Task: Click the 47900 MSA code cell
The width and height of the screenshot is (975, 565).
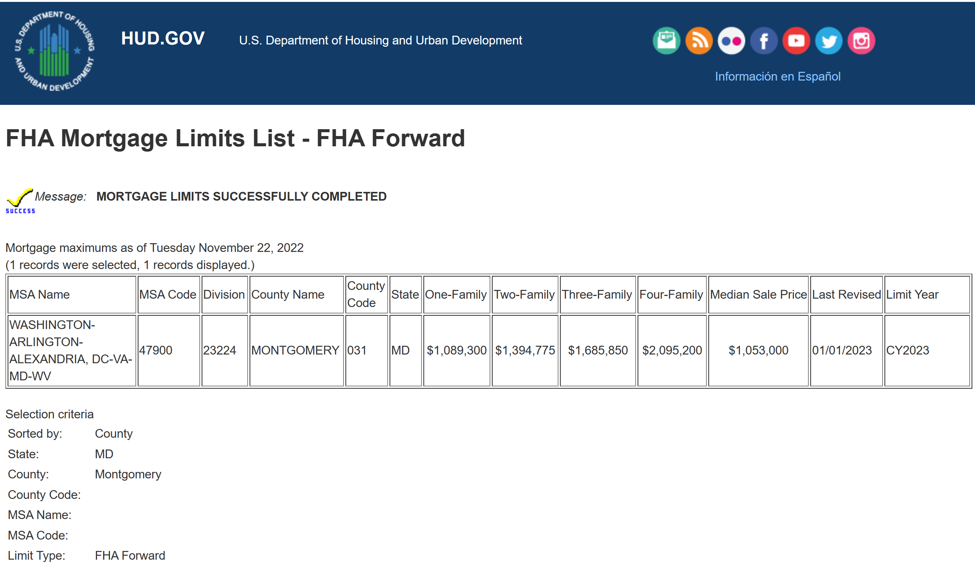Action: (x=169, y=351)
